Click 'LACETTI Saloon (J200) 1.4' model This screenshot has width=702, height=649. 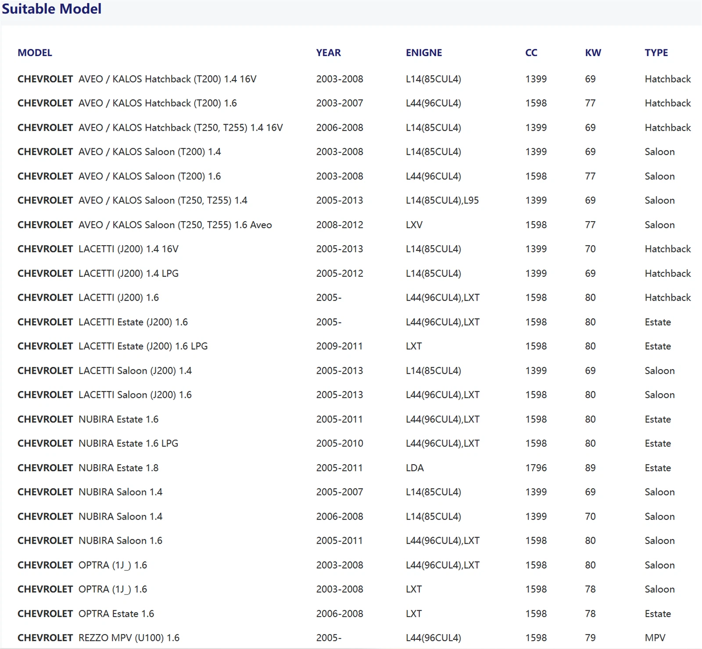tap(135, 371)
